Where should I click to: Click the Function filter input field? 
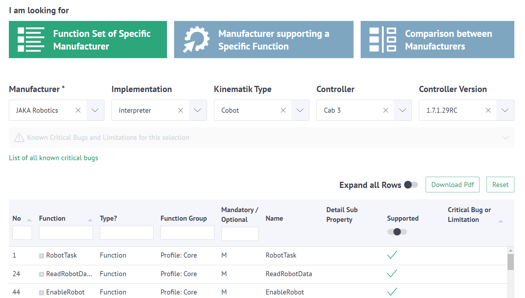pyautogui.click(x=66, y=232)
